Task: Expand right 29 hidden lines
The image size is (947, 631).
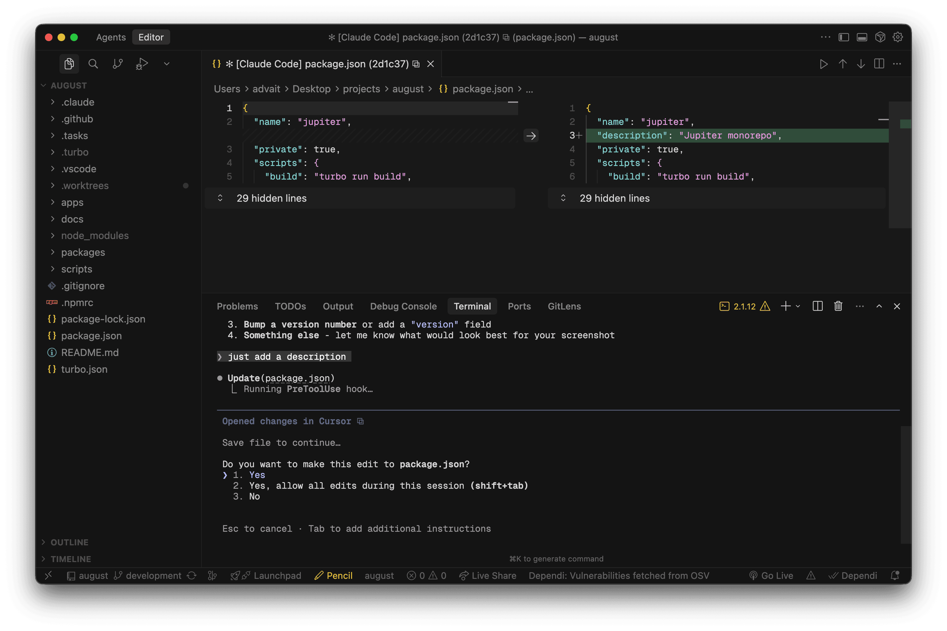Action: click(717, 198)
